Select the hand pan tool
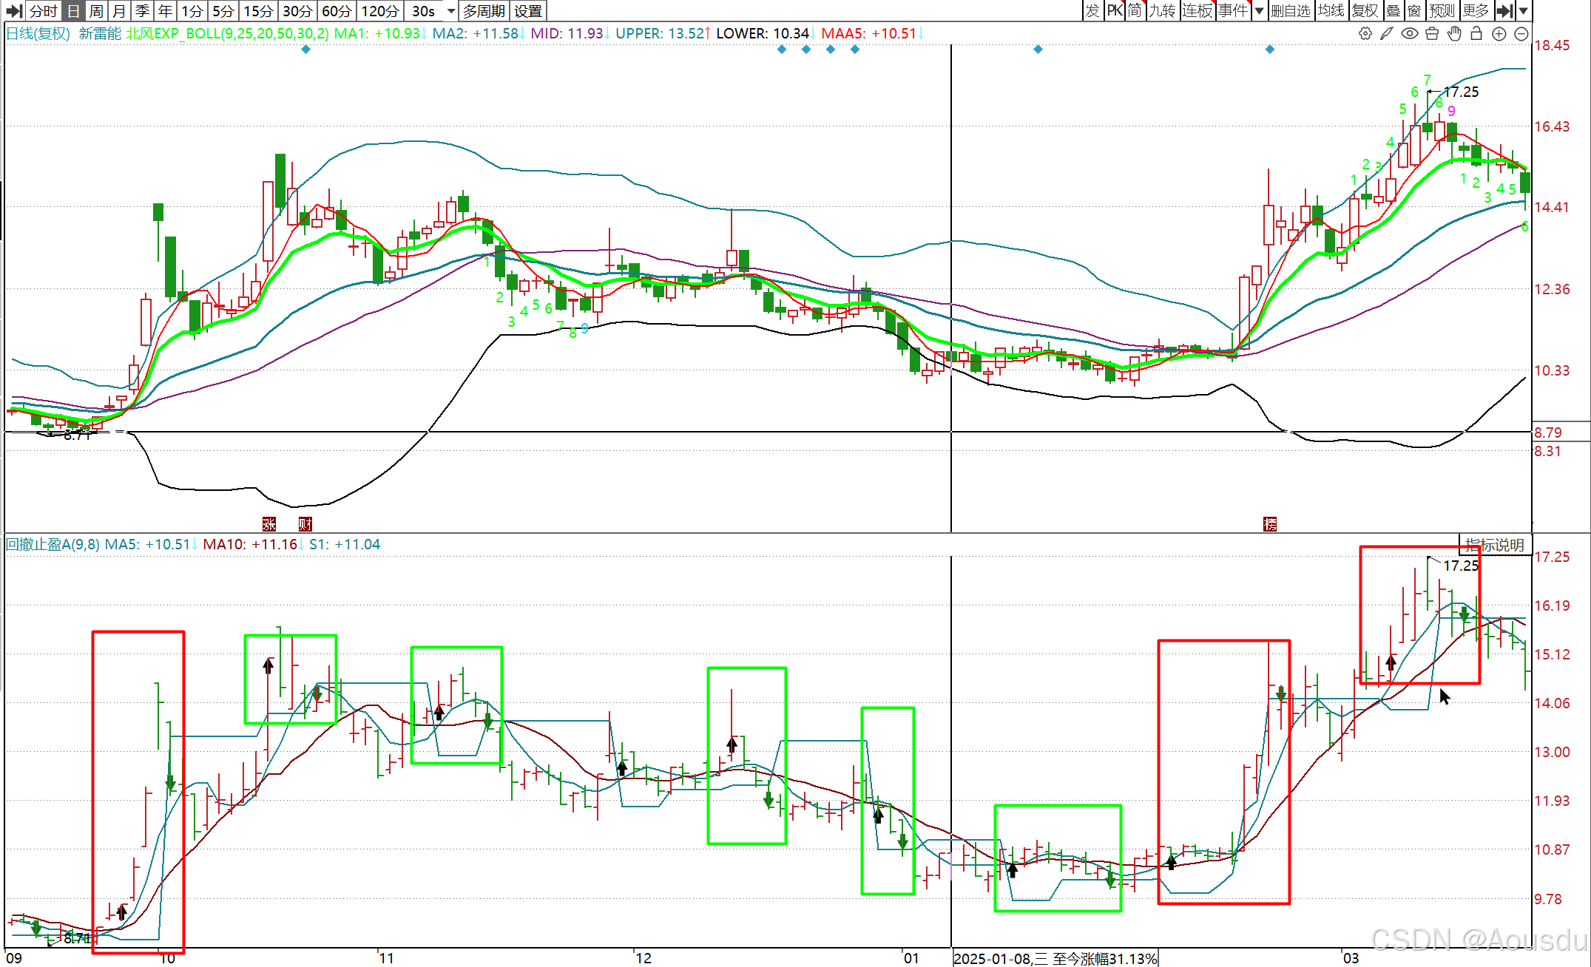Image resolution: width=1591 pixels, height=967 pixels. tap(1454, 33)
